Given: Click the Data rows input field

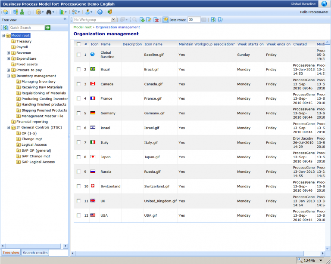Looking at the screenshot, I should tap(194, 20).
